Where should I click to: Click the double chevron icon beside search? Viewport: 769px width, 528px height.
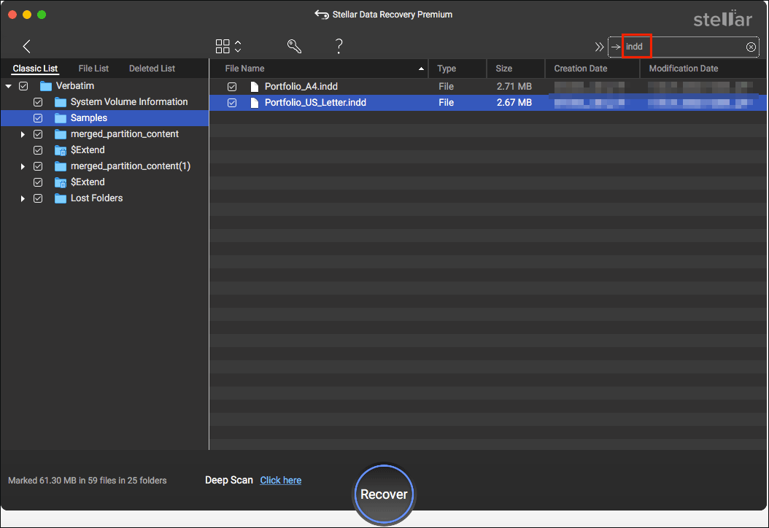[x=599, y=47]
